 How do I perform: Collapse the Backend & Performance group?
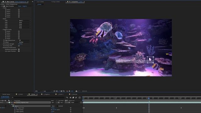3,47
